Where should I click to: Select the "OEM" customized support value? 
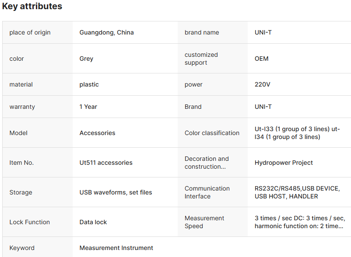coord(262,59)
